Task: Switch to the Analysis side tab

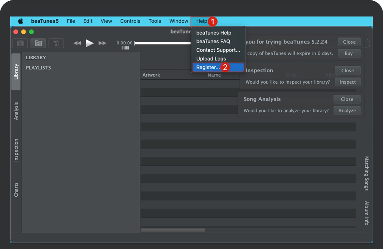Action: coord(16,111)
